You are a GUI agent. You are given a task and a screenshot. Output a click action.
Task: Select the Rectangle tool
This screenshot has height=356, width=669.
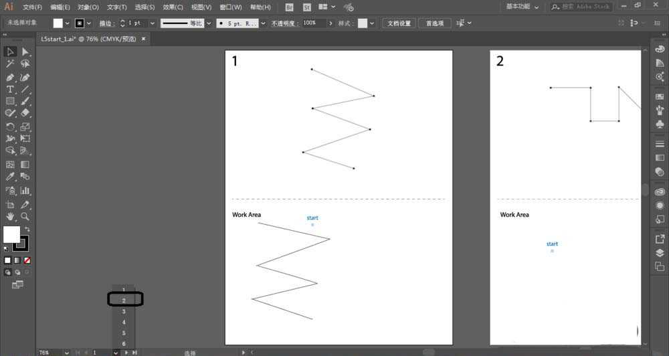point(10,101)
